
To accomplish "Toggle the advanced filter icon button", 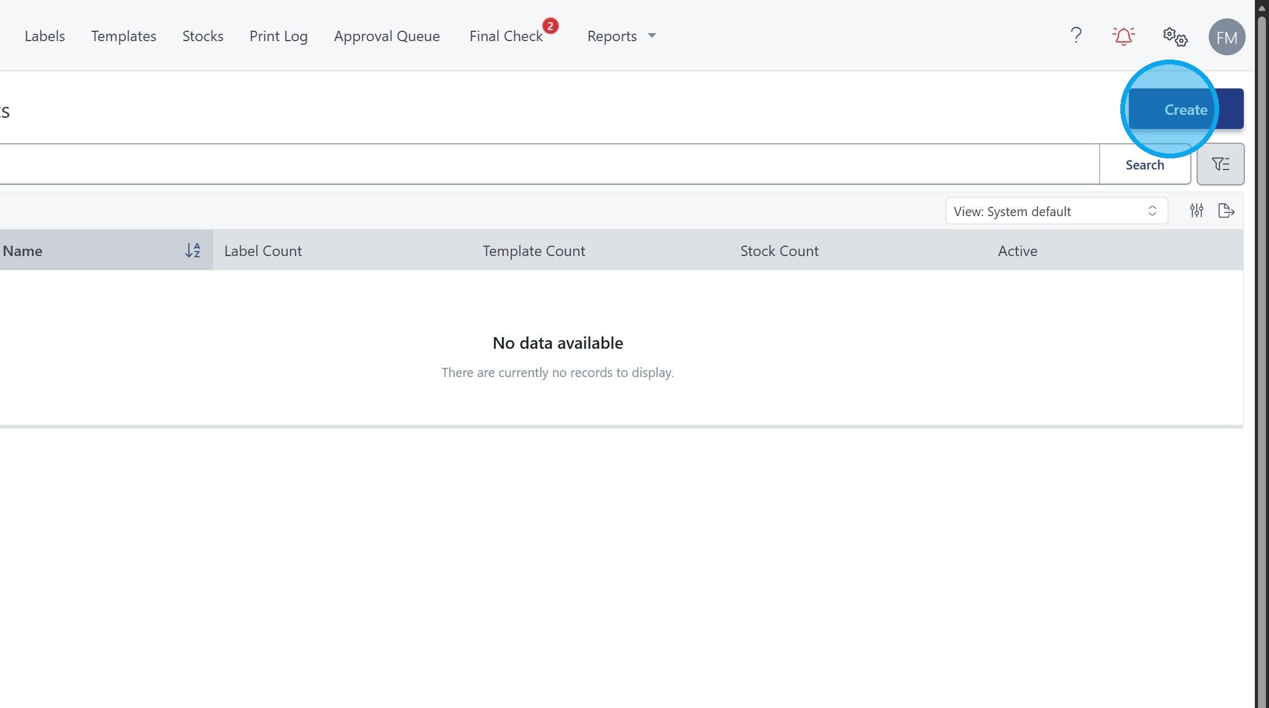I will point(1220,165).
